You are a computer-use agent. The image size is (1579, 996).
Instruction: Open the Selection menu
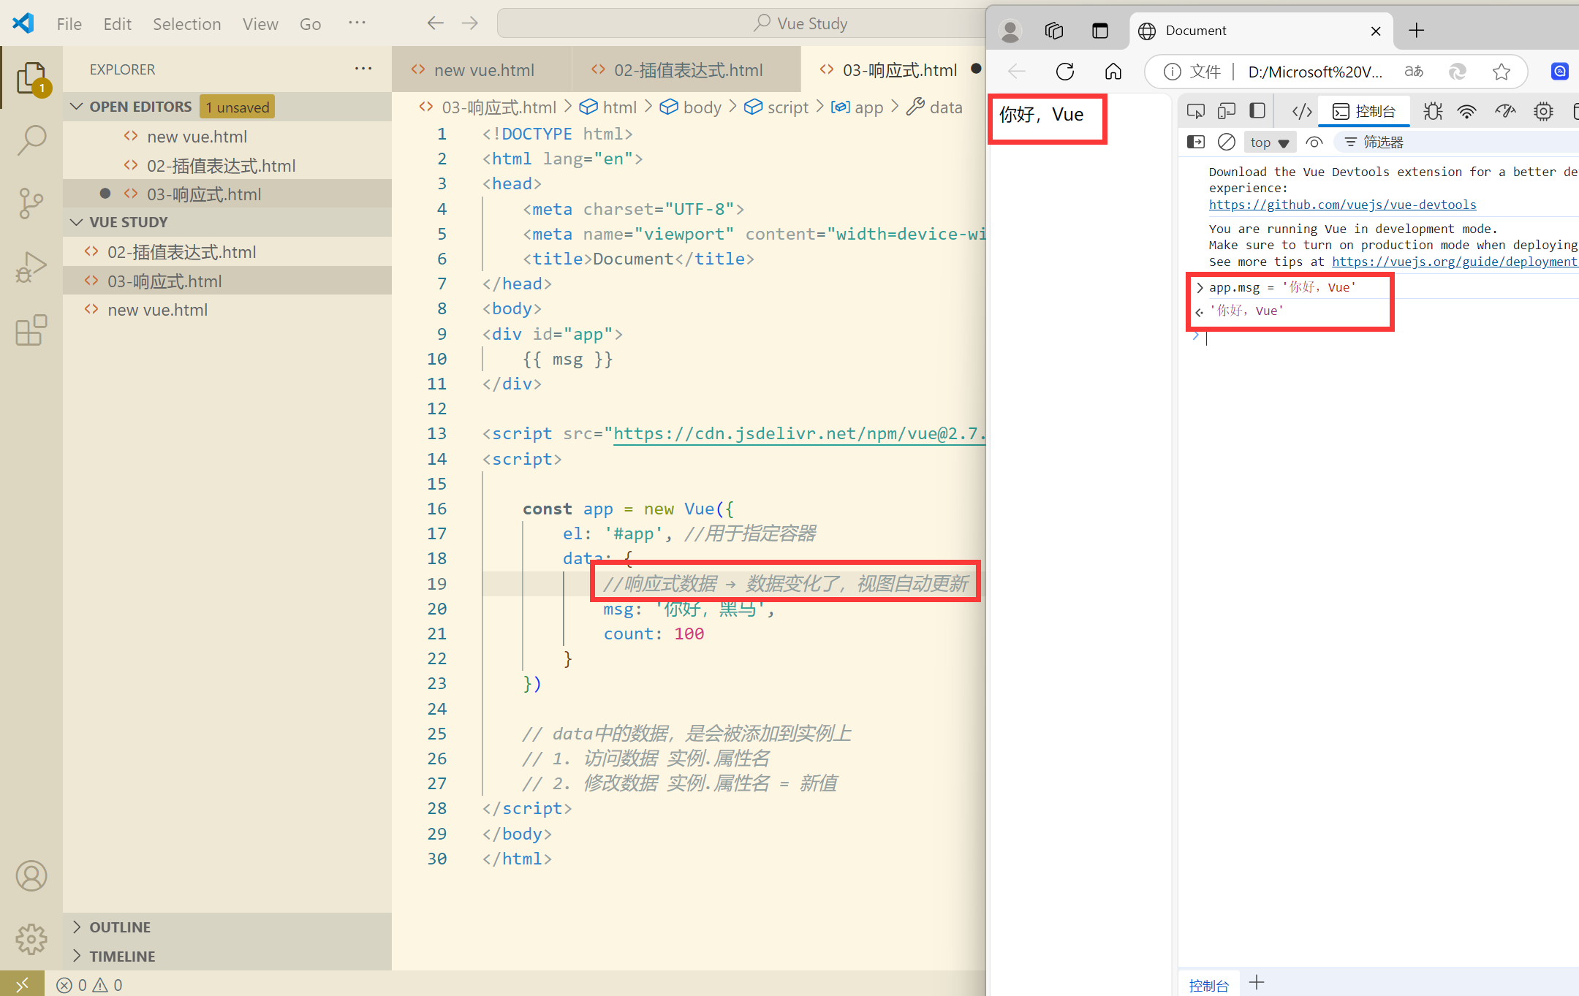[x=186, y=23]
